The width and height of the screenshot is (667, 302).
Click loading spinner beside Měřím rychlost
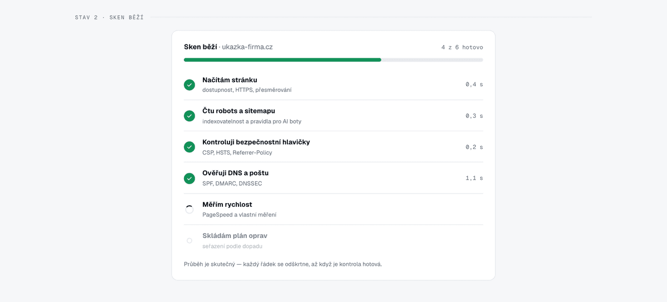190,209
